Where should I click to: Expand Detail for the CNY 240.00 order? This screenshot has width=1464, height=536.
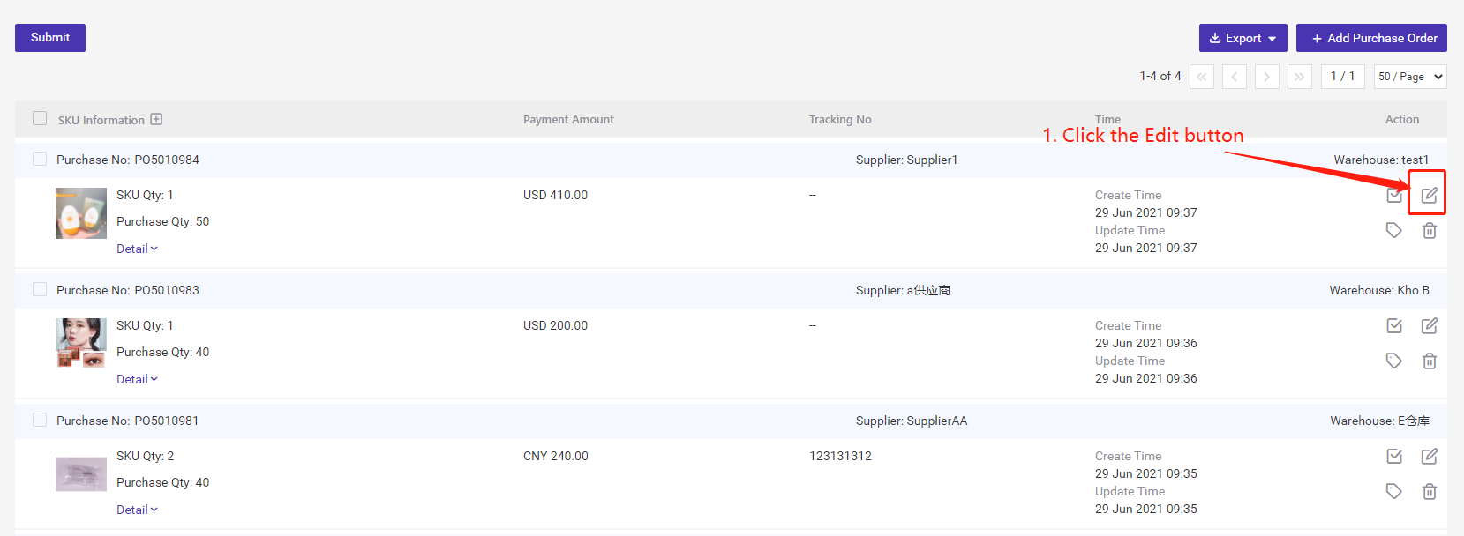[137, 510]
